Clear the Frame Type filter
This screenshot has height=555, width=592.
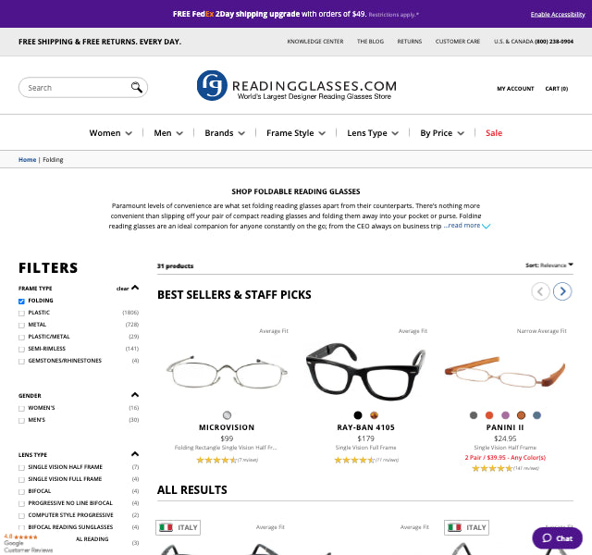(x=122, y=289)
